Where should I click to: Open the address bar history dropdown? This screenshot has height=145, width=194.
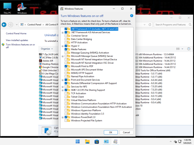pyautogui.click(x=145, y=25)
